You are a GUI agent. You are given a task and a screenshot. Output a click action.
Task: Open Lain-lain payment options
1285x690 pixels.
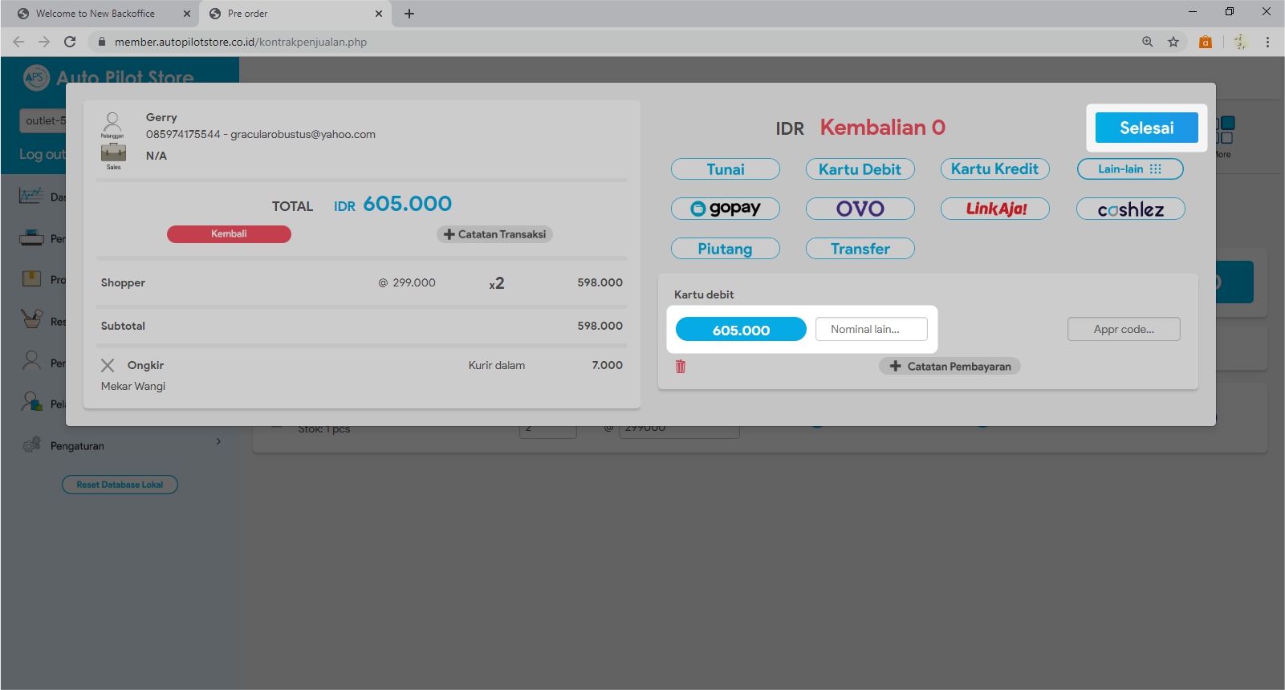(x=1130, y=169)
